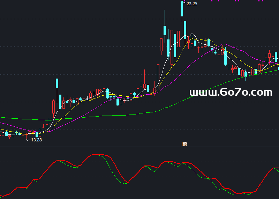This screenshot has height=199, width=279.
Task: Click the 13.28 low price label
Action: point(37,140)
